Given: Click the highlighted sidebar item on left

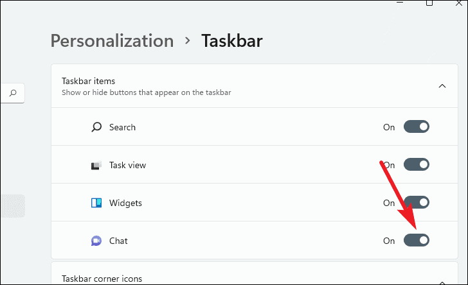Looking at the screenshot, I should pyautogui.click(x=13, y=206).
